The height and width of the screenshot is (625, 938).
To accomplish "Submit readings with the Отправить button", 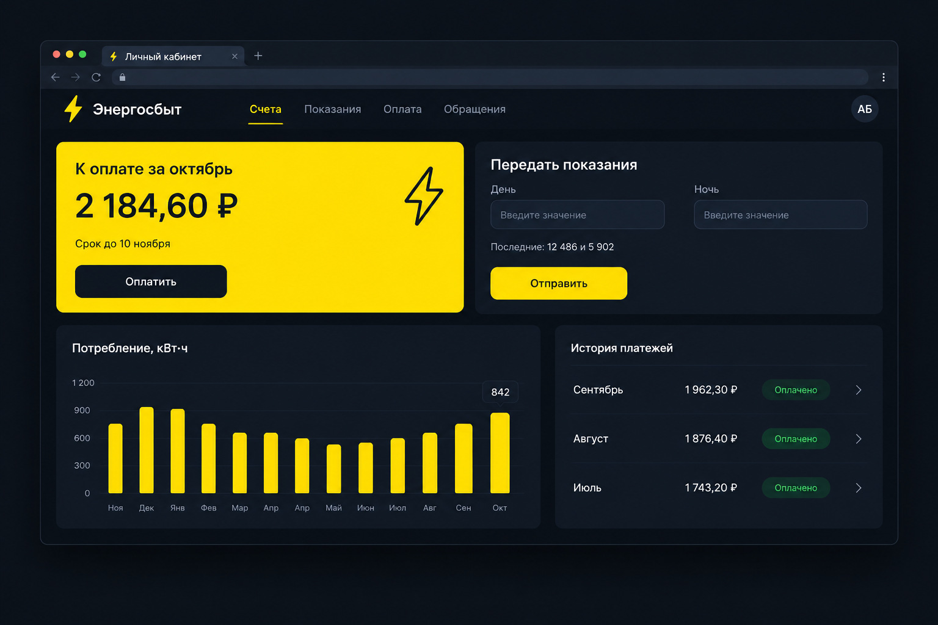I will point(559,283).
